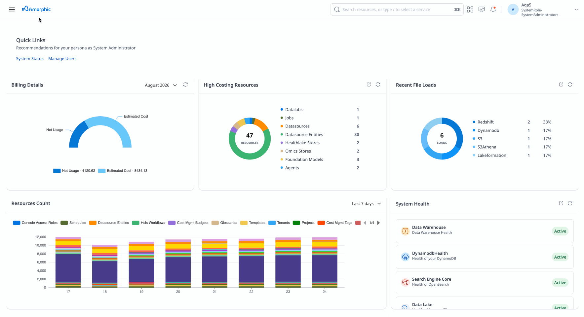Open the Manage Users quick link

(x=62, y=59)
